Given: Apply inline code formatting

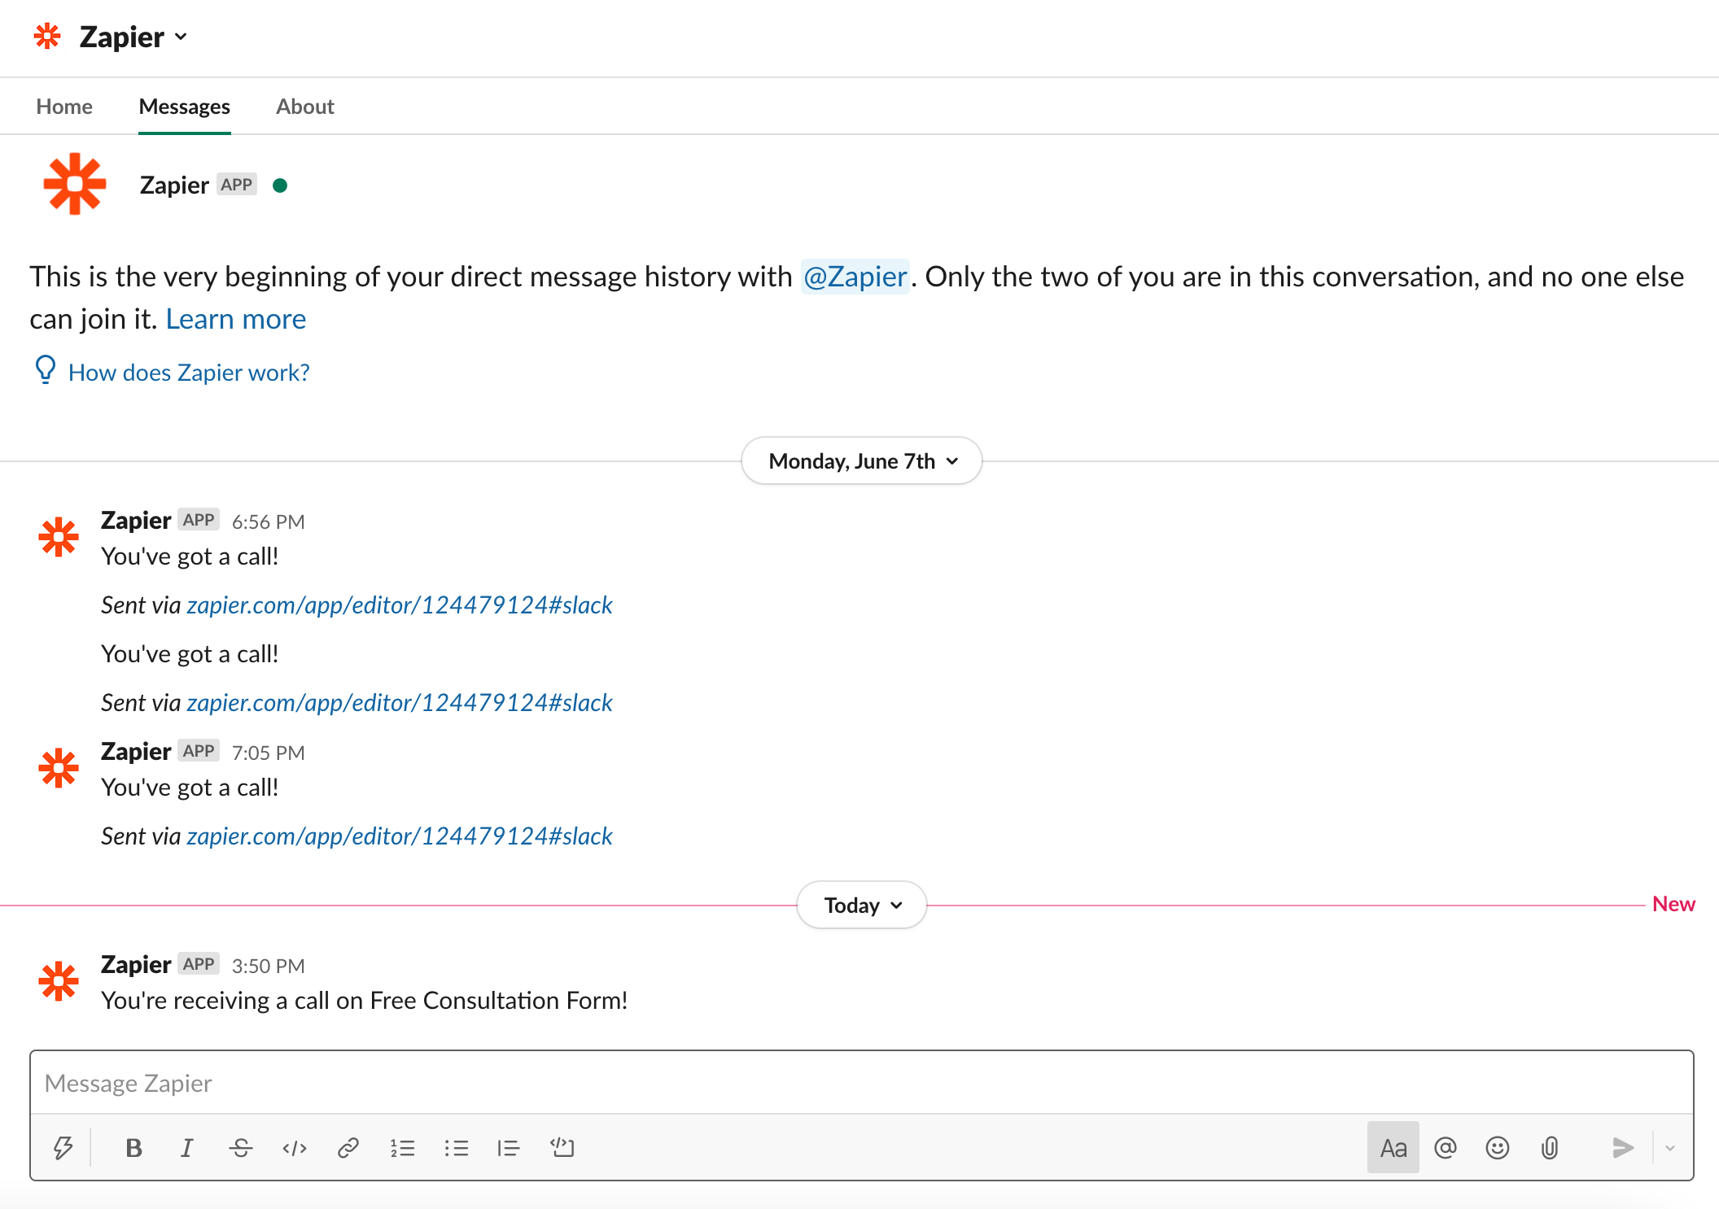Looking at the screenshot, I should (295, 1148).
